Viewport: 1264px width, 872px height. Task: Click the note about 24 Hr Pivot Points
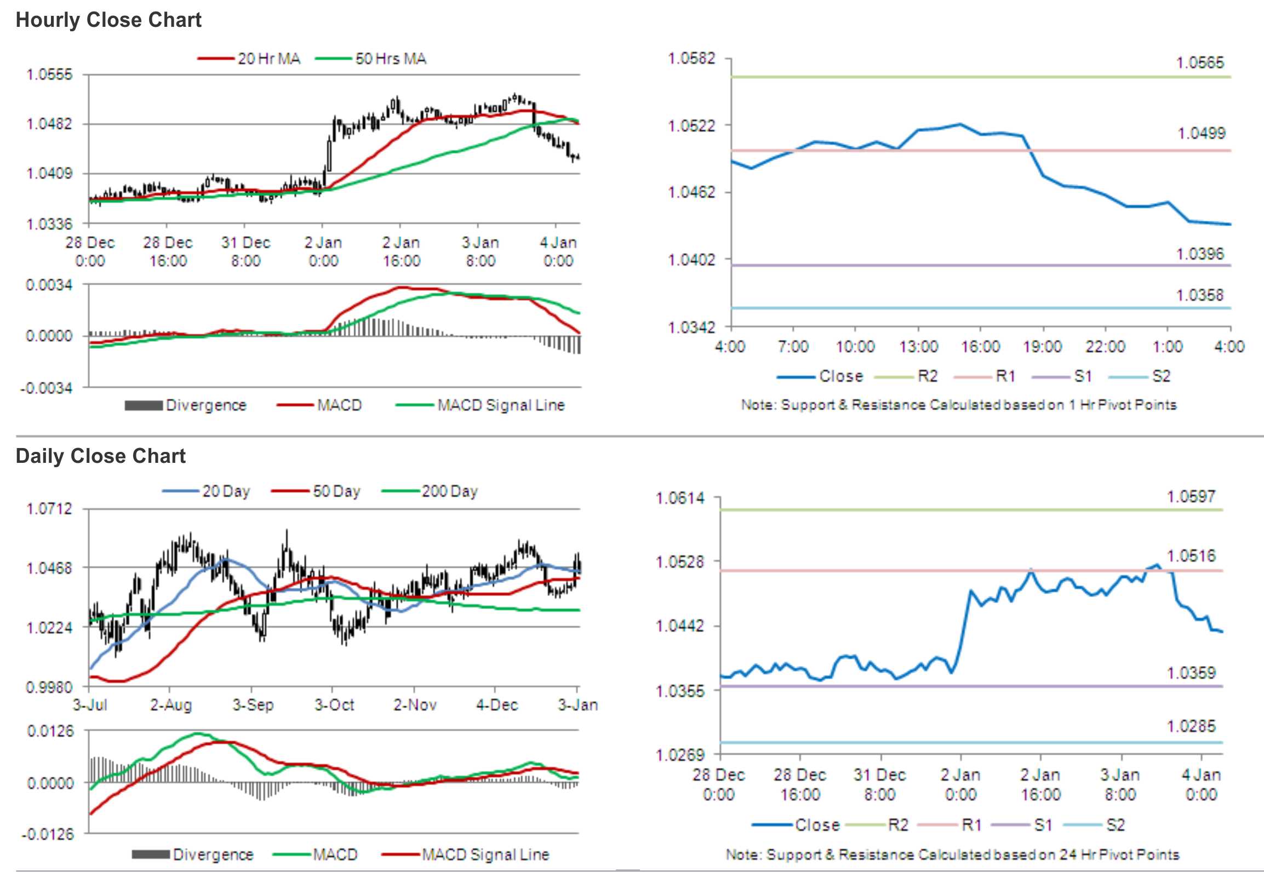click(x=952, y=854)
